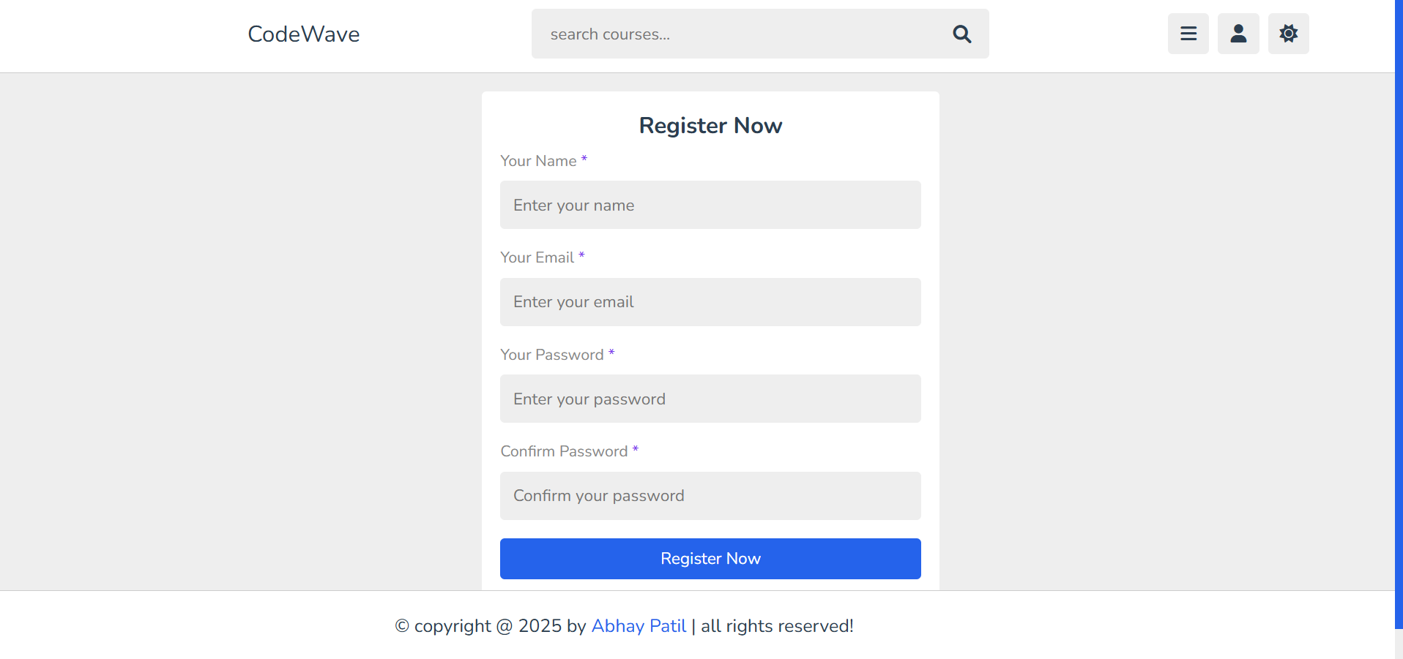Select the Enter your email field
1403x659 pixels.
[710, 302]
